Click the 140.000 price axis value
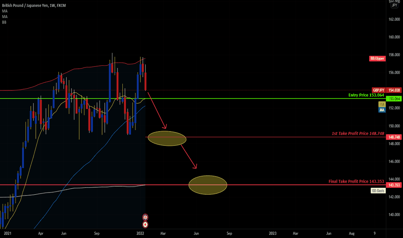This screenshot has height=238, width=403. click(x=394, y=215)
